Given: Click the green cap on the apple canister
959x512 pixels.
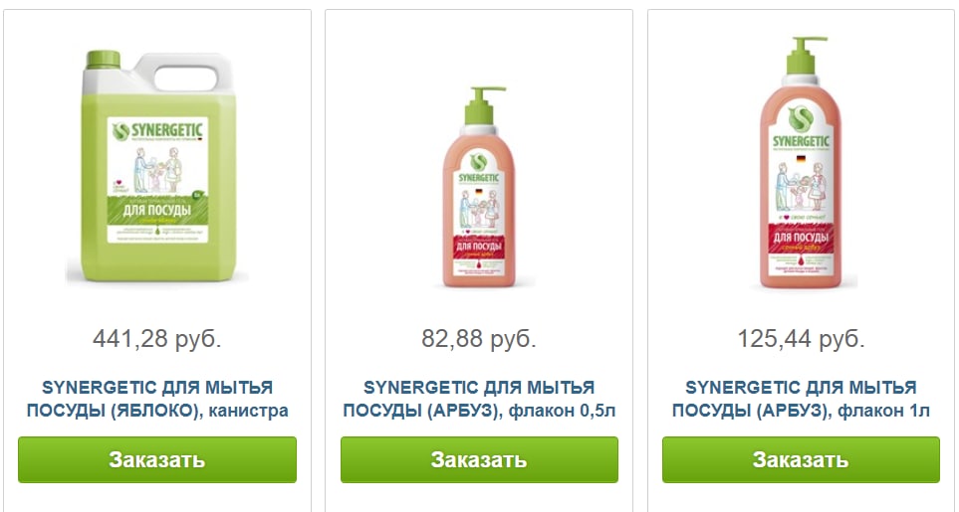Looking at the screenshot, I should (x=103, y=60).
